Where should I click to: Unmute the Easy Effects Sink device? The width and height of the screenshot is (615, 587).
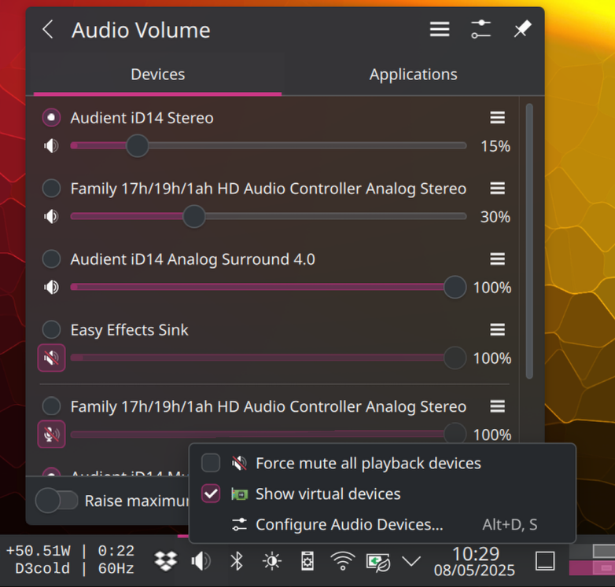click(51, 358)
